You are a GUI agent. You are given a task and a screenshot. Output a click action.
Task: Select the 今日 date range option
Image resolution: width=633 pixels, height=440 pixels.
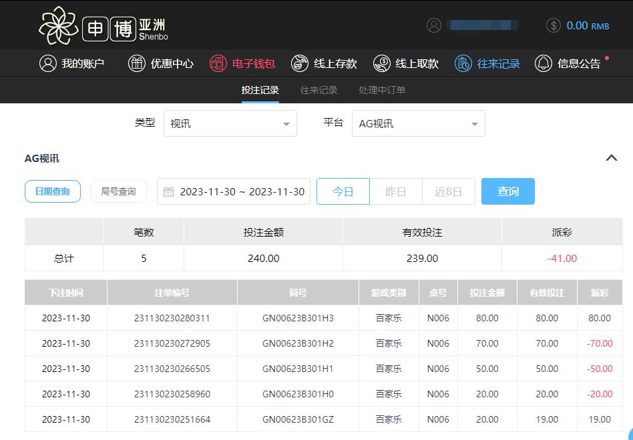coord(343,191)
